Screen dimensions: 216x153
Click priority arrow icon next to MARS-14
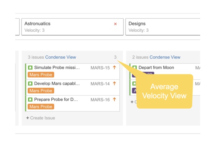point(114,84)
